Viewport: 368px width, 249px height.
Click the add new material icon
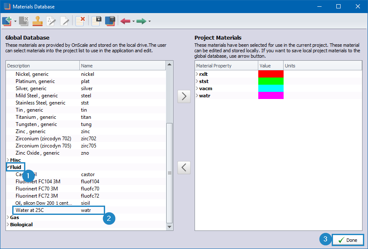tap(7, 21)
